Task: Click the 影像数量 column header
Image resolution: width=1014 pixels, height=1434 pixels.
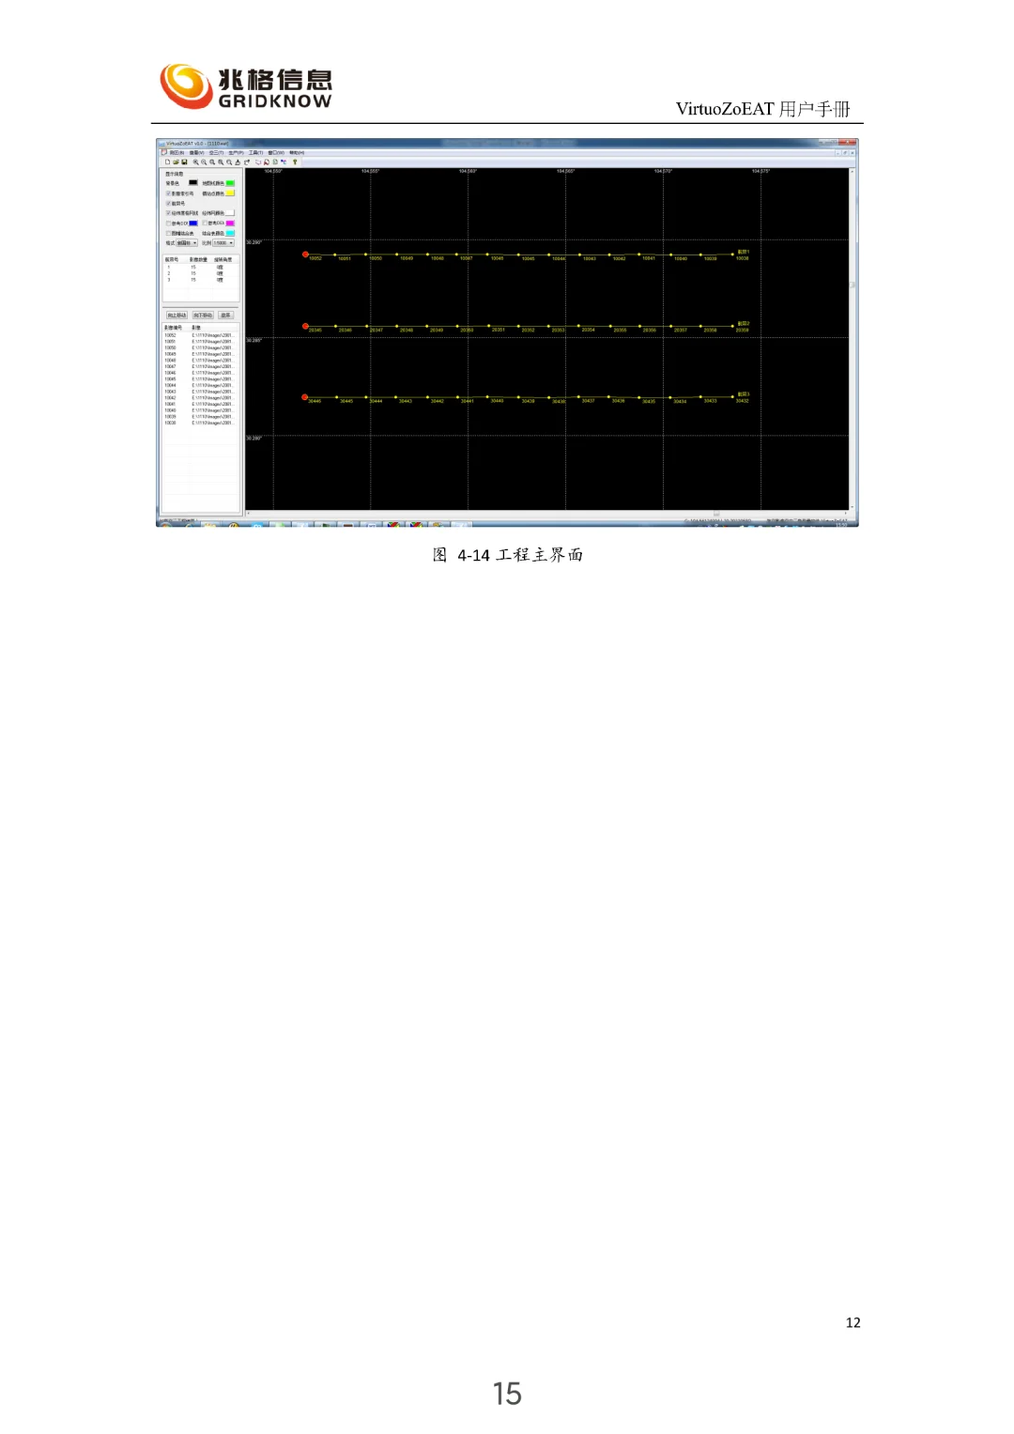Action: [x=198, y=260]
